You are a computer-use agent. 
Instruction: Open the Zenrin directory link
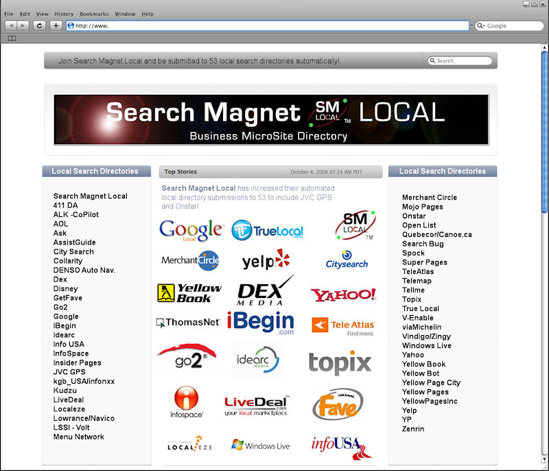point(413,429)
